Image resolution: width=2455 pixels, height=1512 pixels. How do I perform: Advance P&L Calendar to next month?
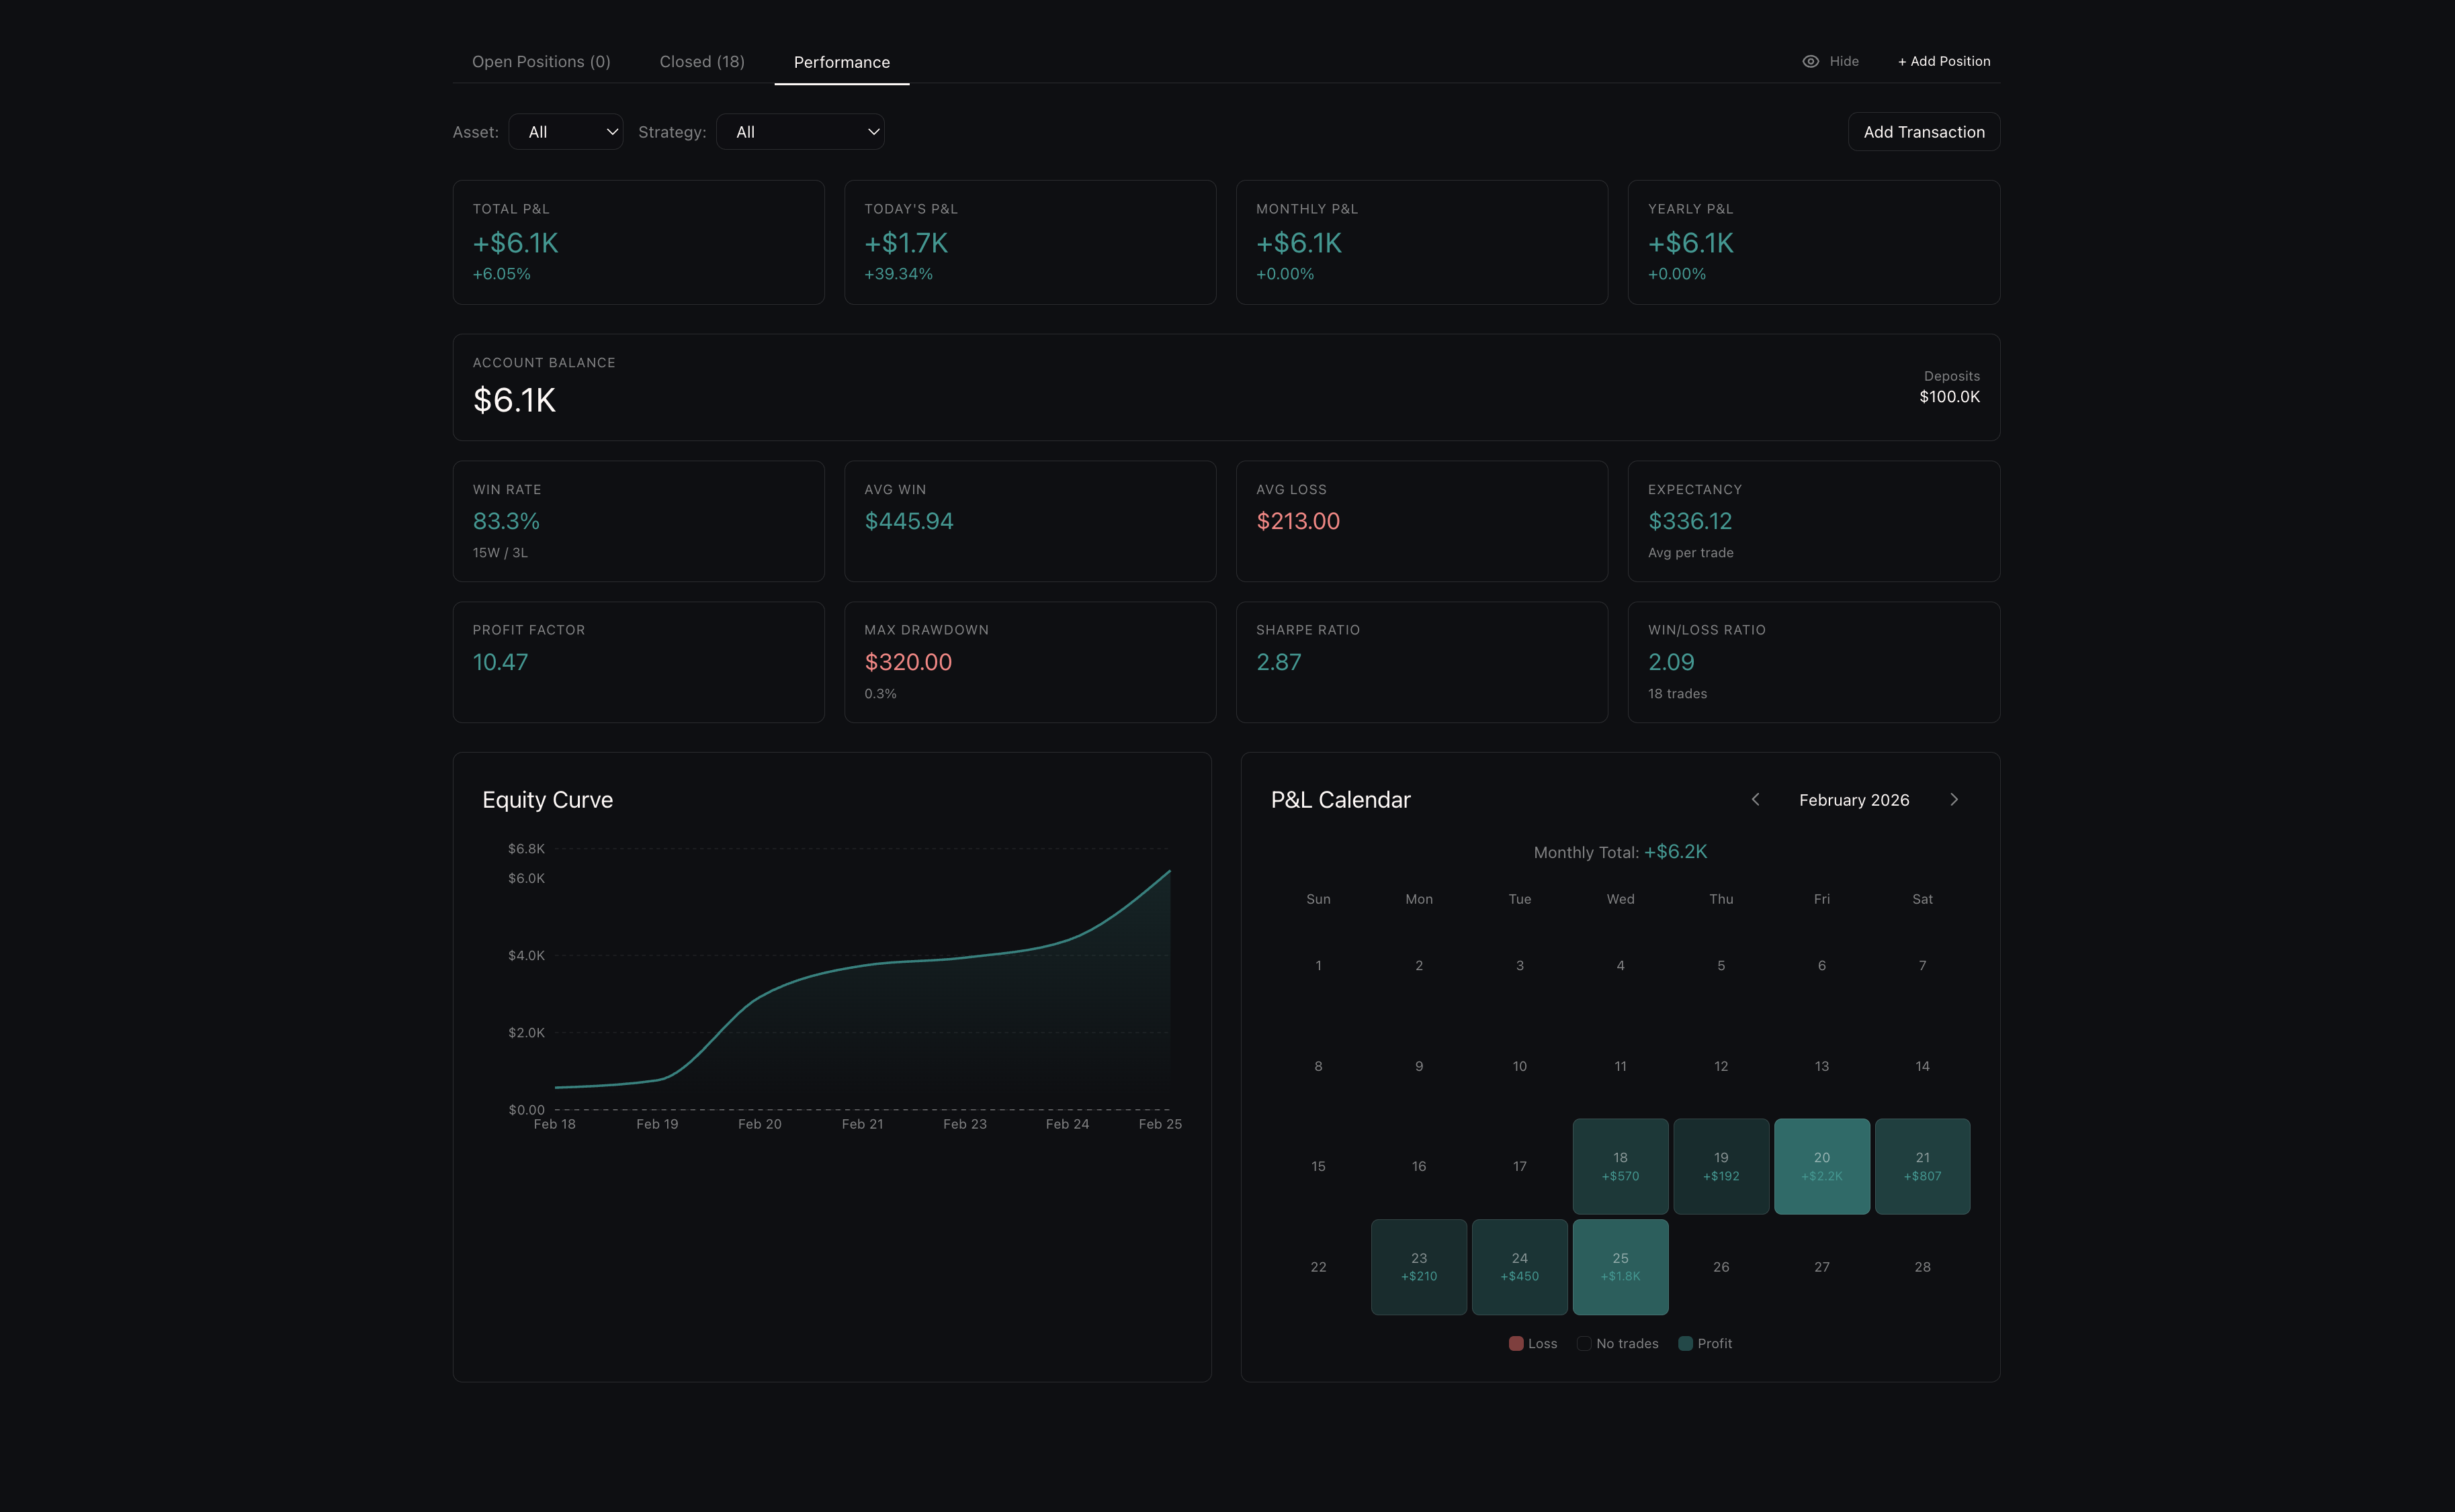click(1954, 799)
